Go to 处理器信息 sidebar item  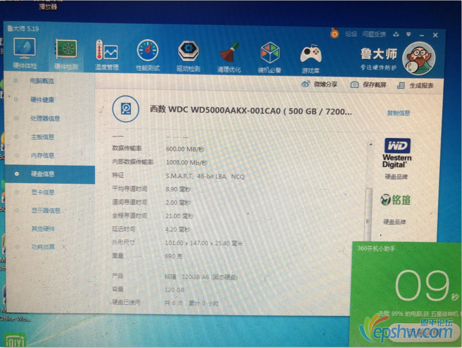point(45,118)
